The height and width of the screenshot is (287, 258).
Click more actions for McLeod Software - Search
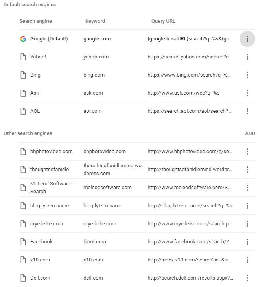247,188
